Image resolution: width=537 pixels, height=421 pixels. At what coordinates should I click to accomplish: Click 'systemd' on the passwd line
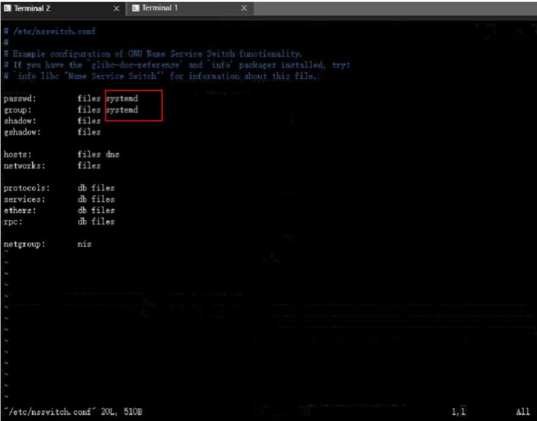(x=122, y=99)
